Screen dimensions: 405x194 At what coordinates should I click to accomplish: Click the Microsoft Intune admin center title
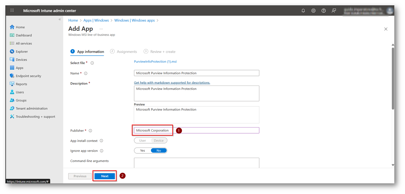pyautogui.click(x=50, y=11)
